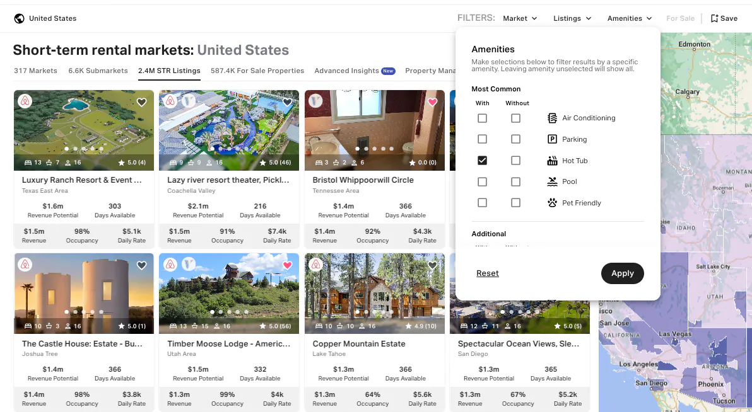Check 'With' Pool box

click(x=483, y=181)
